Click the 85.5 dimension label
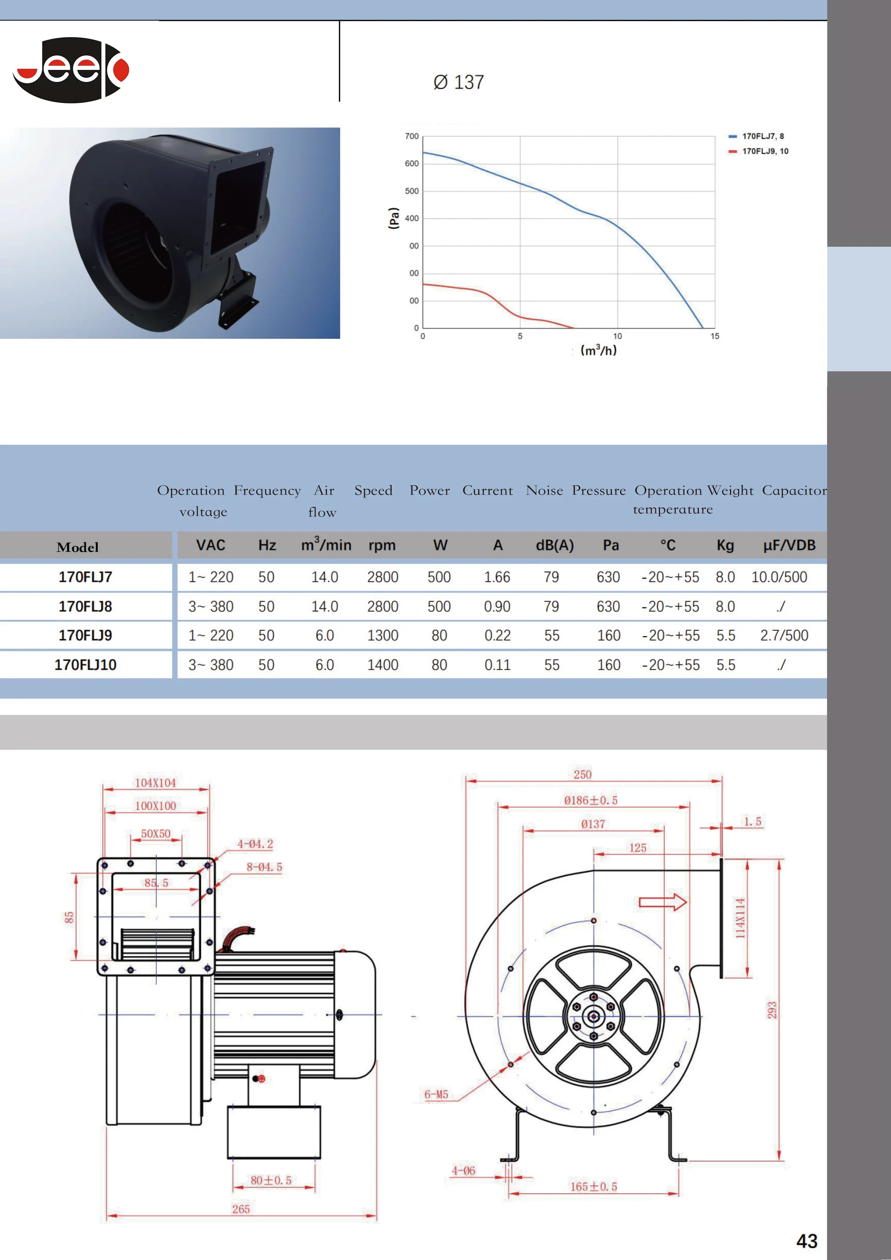This screenshot has width=891, height=1260. point(156,883)
